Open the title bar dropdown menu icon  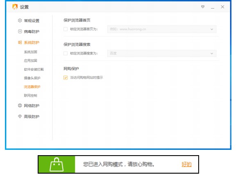pos(203,7)
